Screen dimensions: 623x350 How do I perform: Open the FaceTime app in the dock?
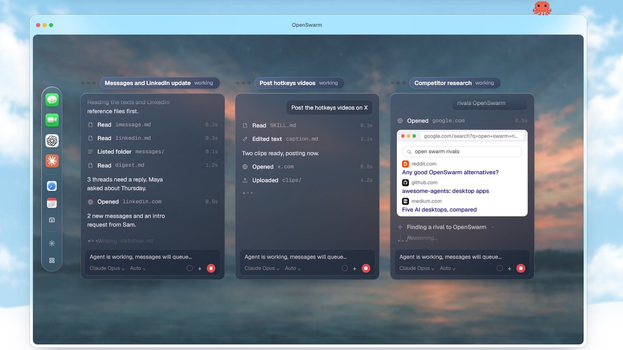click(52, 120)
